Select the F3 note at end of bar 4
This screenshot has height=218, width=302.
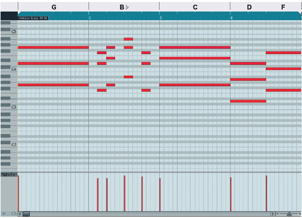284,90
